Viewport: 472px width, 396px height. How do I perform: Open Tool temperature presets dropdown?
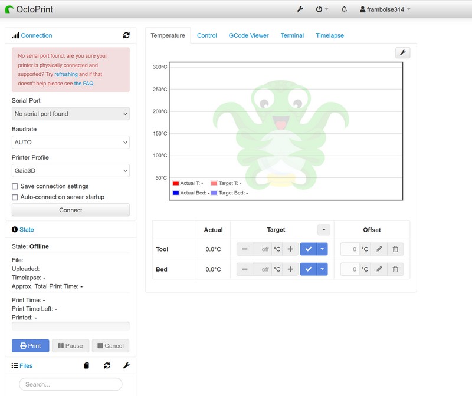tap(322, 249)
